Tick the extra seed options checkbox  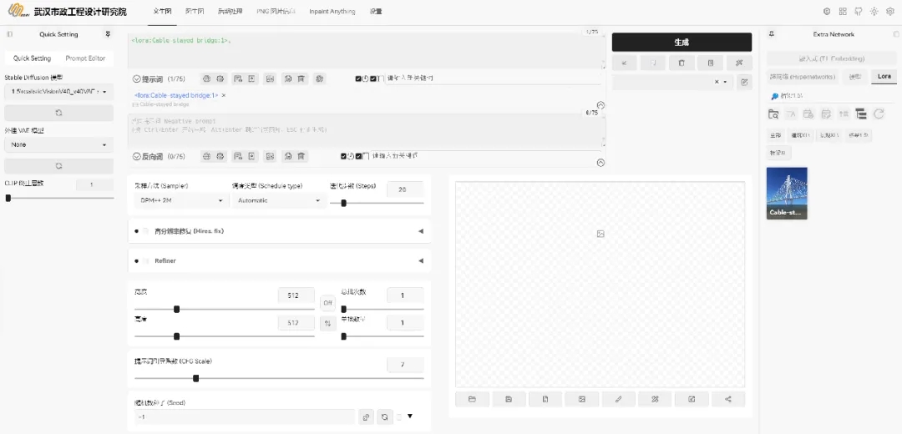click(x=399, y=416)
